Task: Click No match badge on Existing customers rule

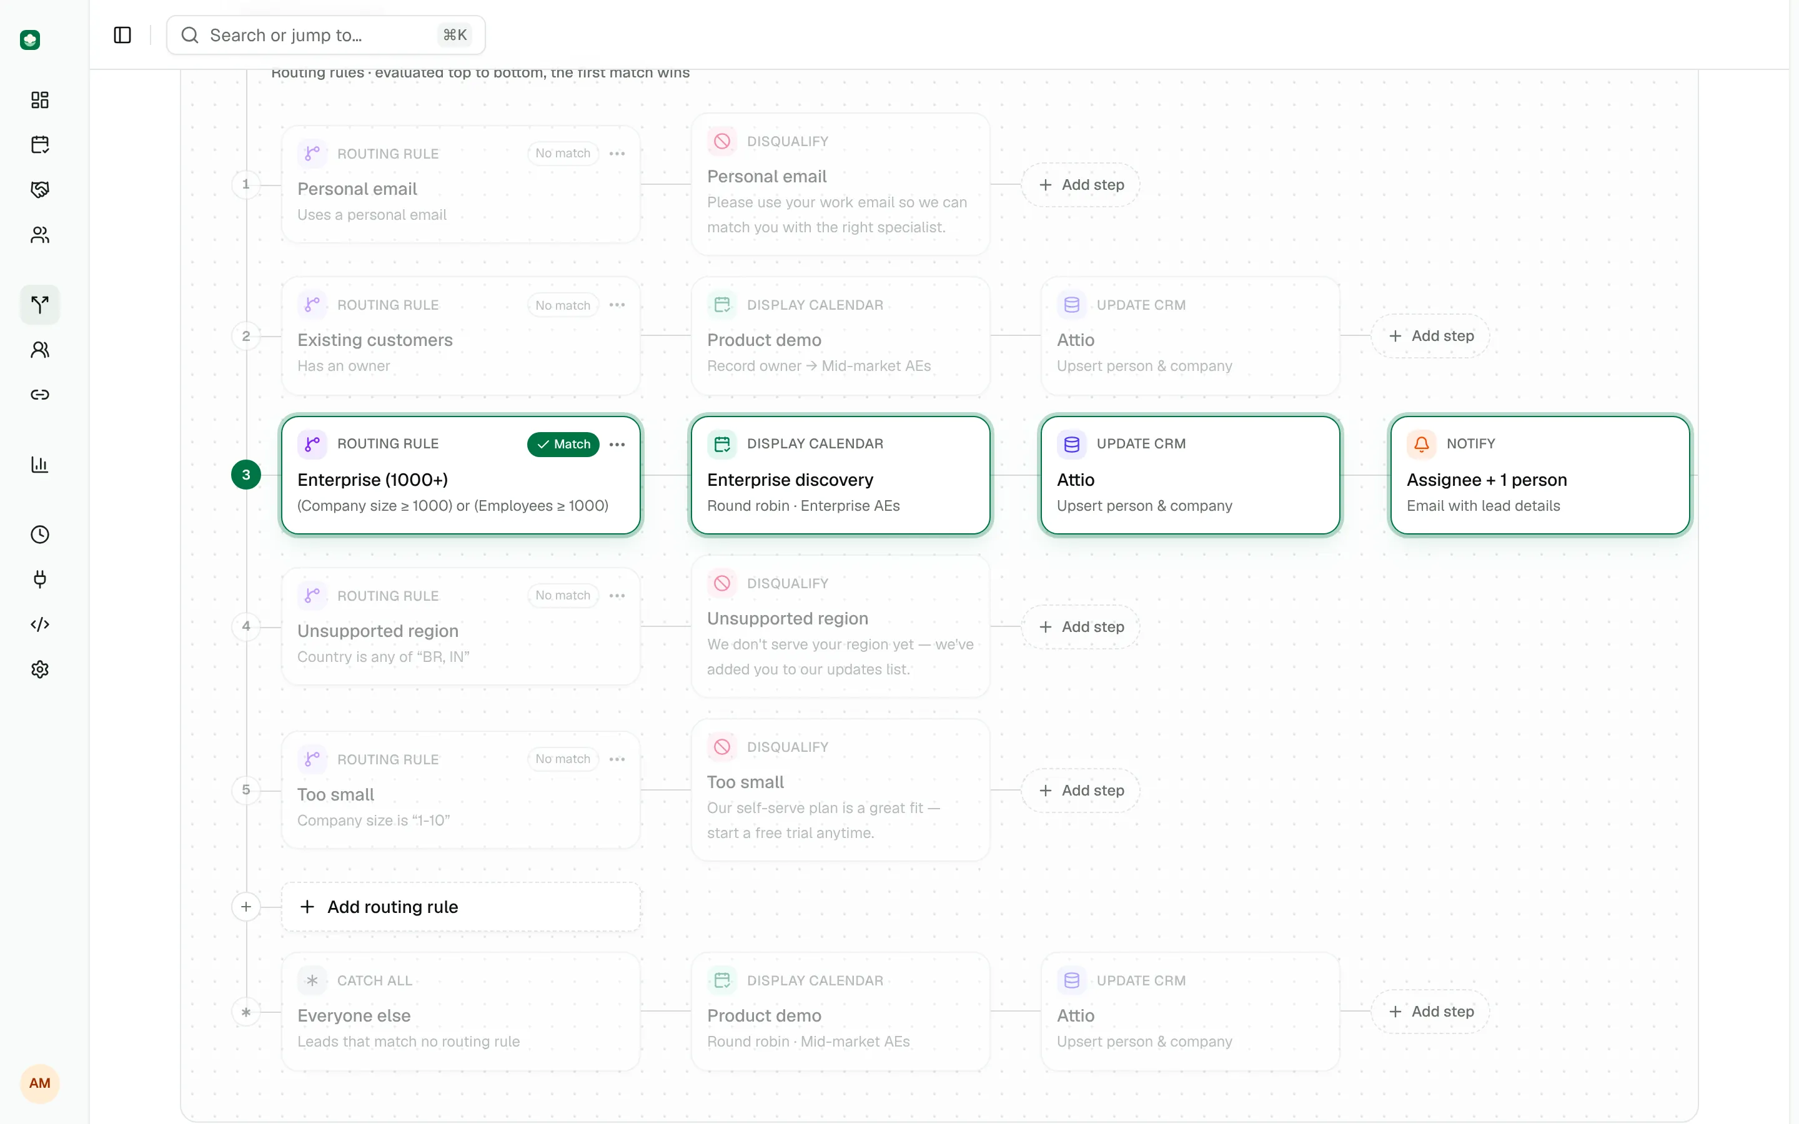Action: tap(563, 305)
